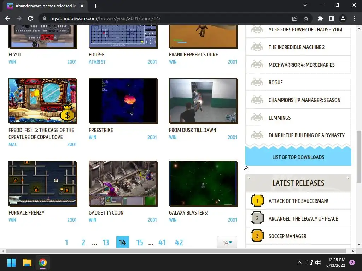Open the notification count badge
The width and height of the screenshot is (362, 271).
(352, 263)
